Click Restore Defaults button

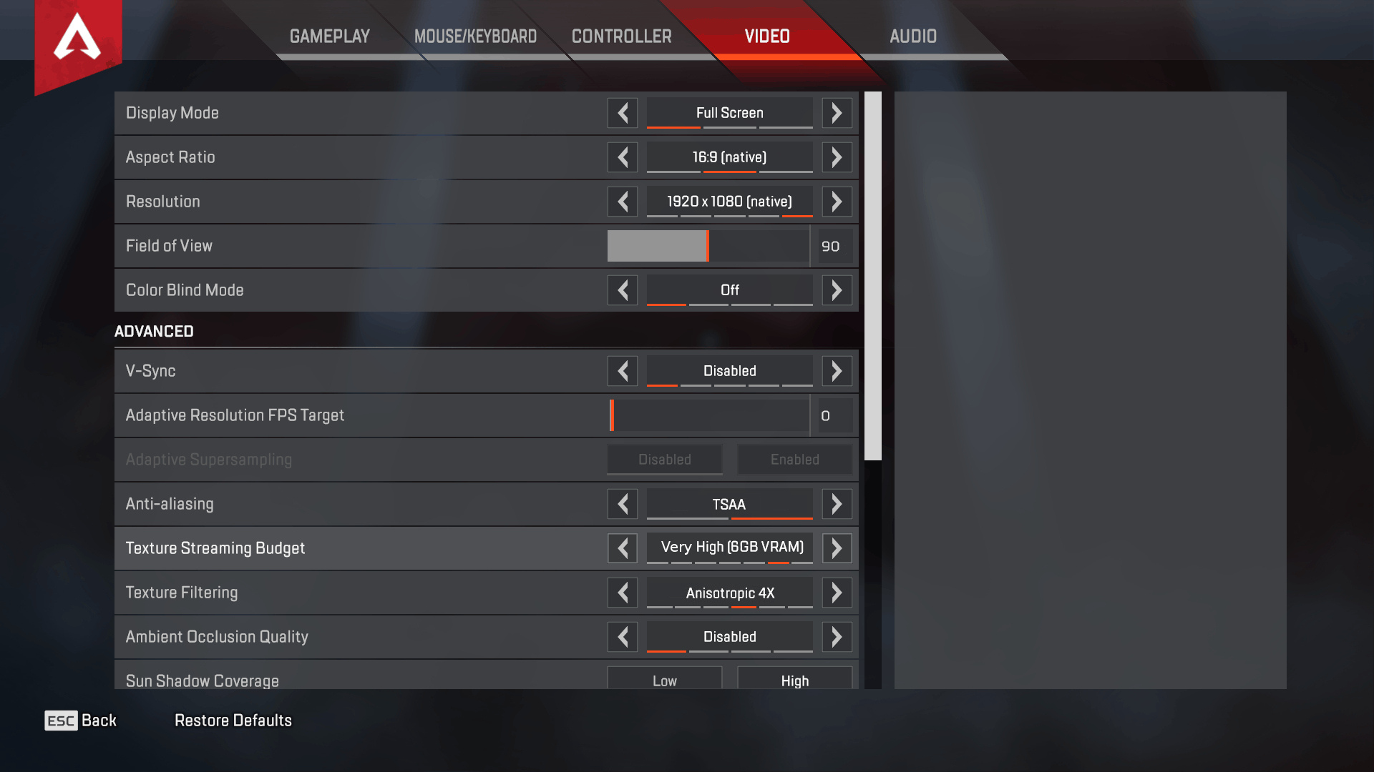coord(233,719)
